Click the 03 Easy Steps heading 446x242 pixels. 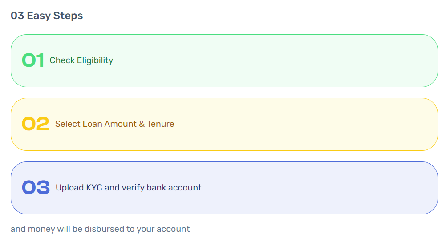(47, 16)
